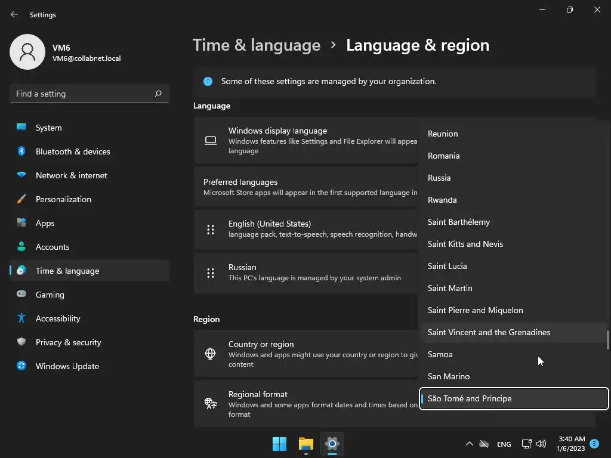Open Windows Update settings

point(90,366)
